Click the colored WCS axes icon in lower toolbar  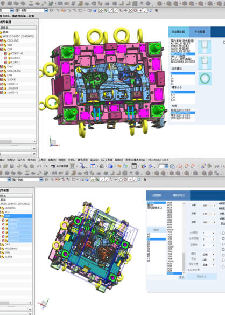pos(144,166)
